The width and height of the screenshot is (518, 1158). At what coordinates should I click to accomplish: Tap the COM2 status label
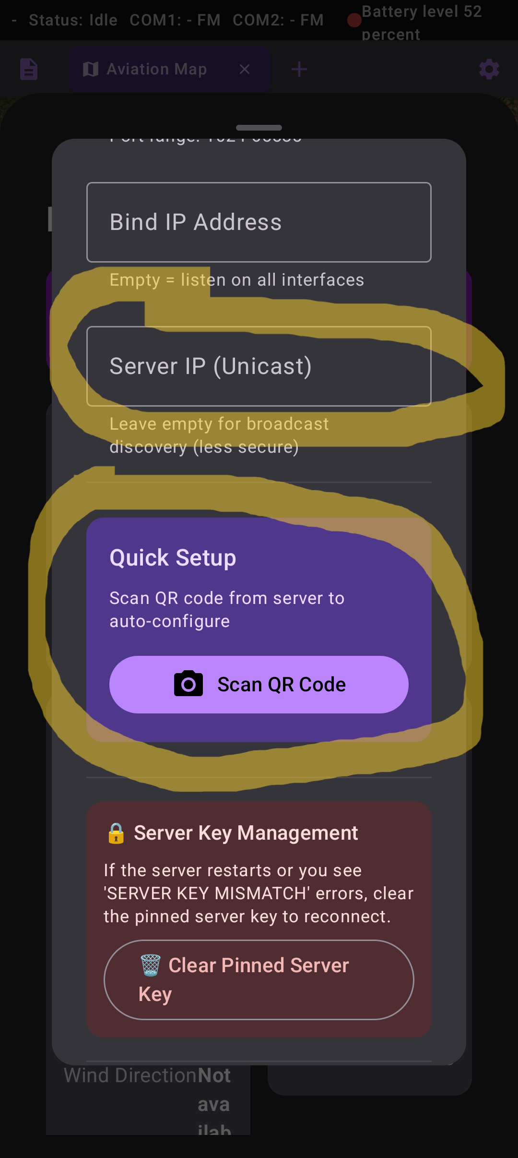coord(279,20)
